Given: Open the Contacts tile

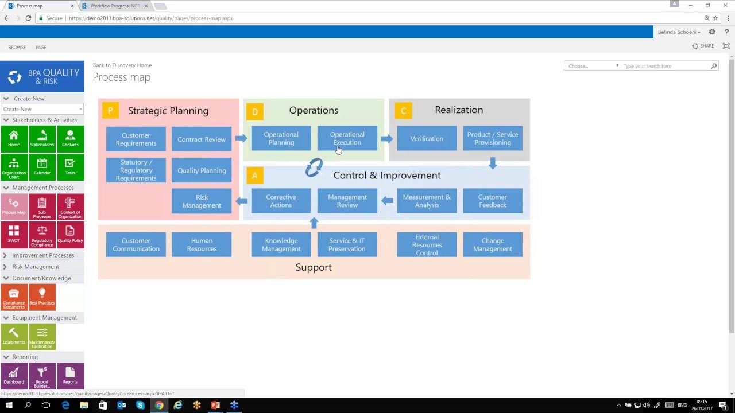Looking at the screenshot, I should (x=70, y=138).
